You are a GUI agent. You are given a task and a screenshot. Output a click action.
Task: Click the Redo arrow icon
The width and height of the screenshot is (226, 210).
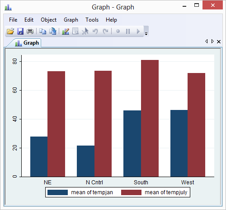(105, 31)
